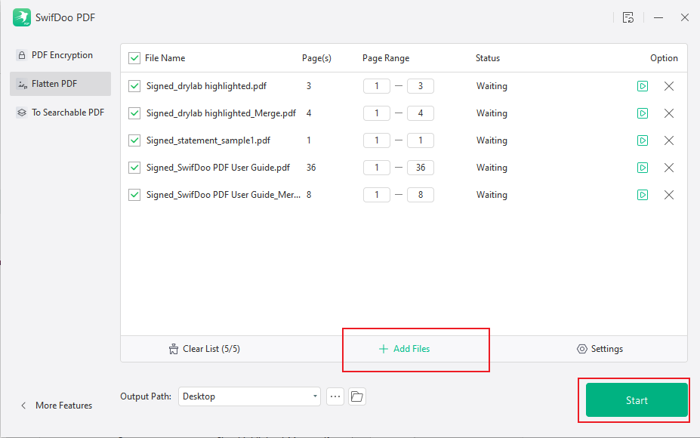700x438 pixels.
Task: Click the Flatten PDF sidebar icon
Action: (x=21, y=83)
